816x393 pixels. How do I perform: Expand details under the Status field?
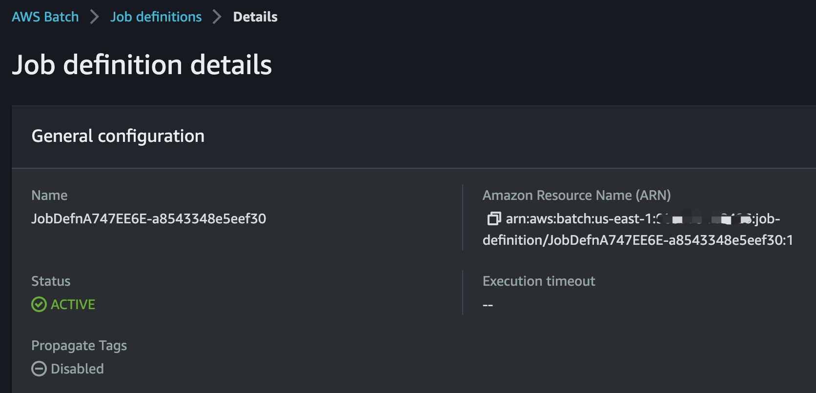click(x=51, y=281)
